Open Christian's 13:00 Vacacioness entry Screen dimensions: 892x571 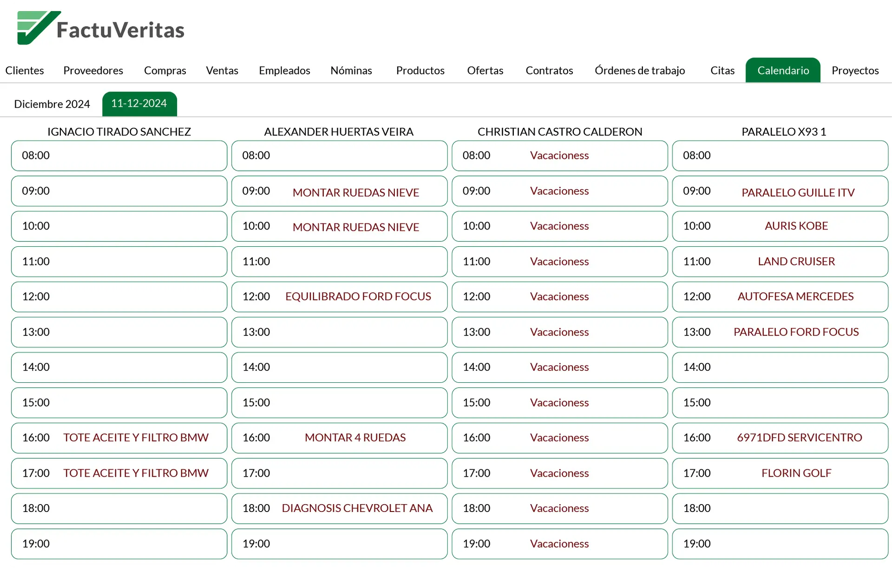click(560, 332)
